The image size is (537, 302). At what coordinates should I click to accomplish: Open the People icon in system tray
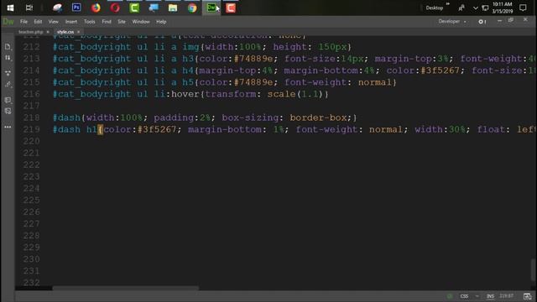(x=461, y=8)
